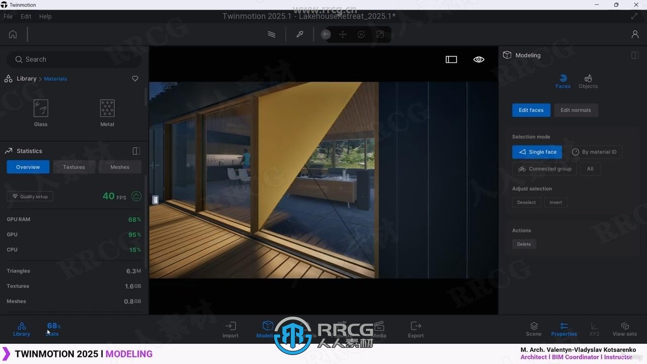The width and height of the screenshot is (647, 364).
Task: Click the Statistics panel header icon
Action: [8, 151]
